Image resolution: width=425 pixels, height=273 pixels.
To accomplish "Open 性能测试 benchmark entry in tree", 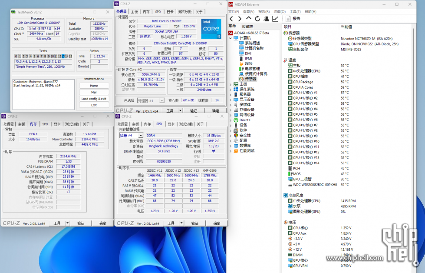I will pyautogui.click(x=244, y=151).
